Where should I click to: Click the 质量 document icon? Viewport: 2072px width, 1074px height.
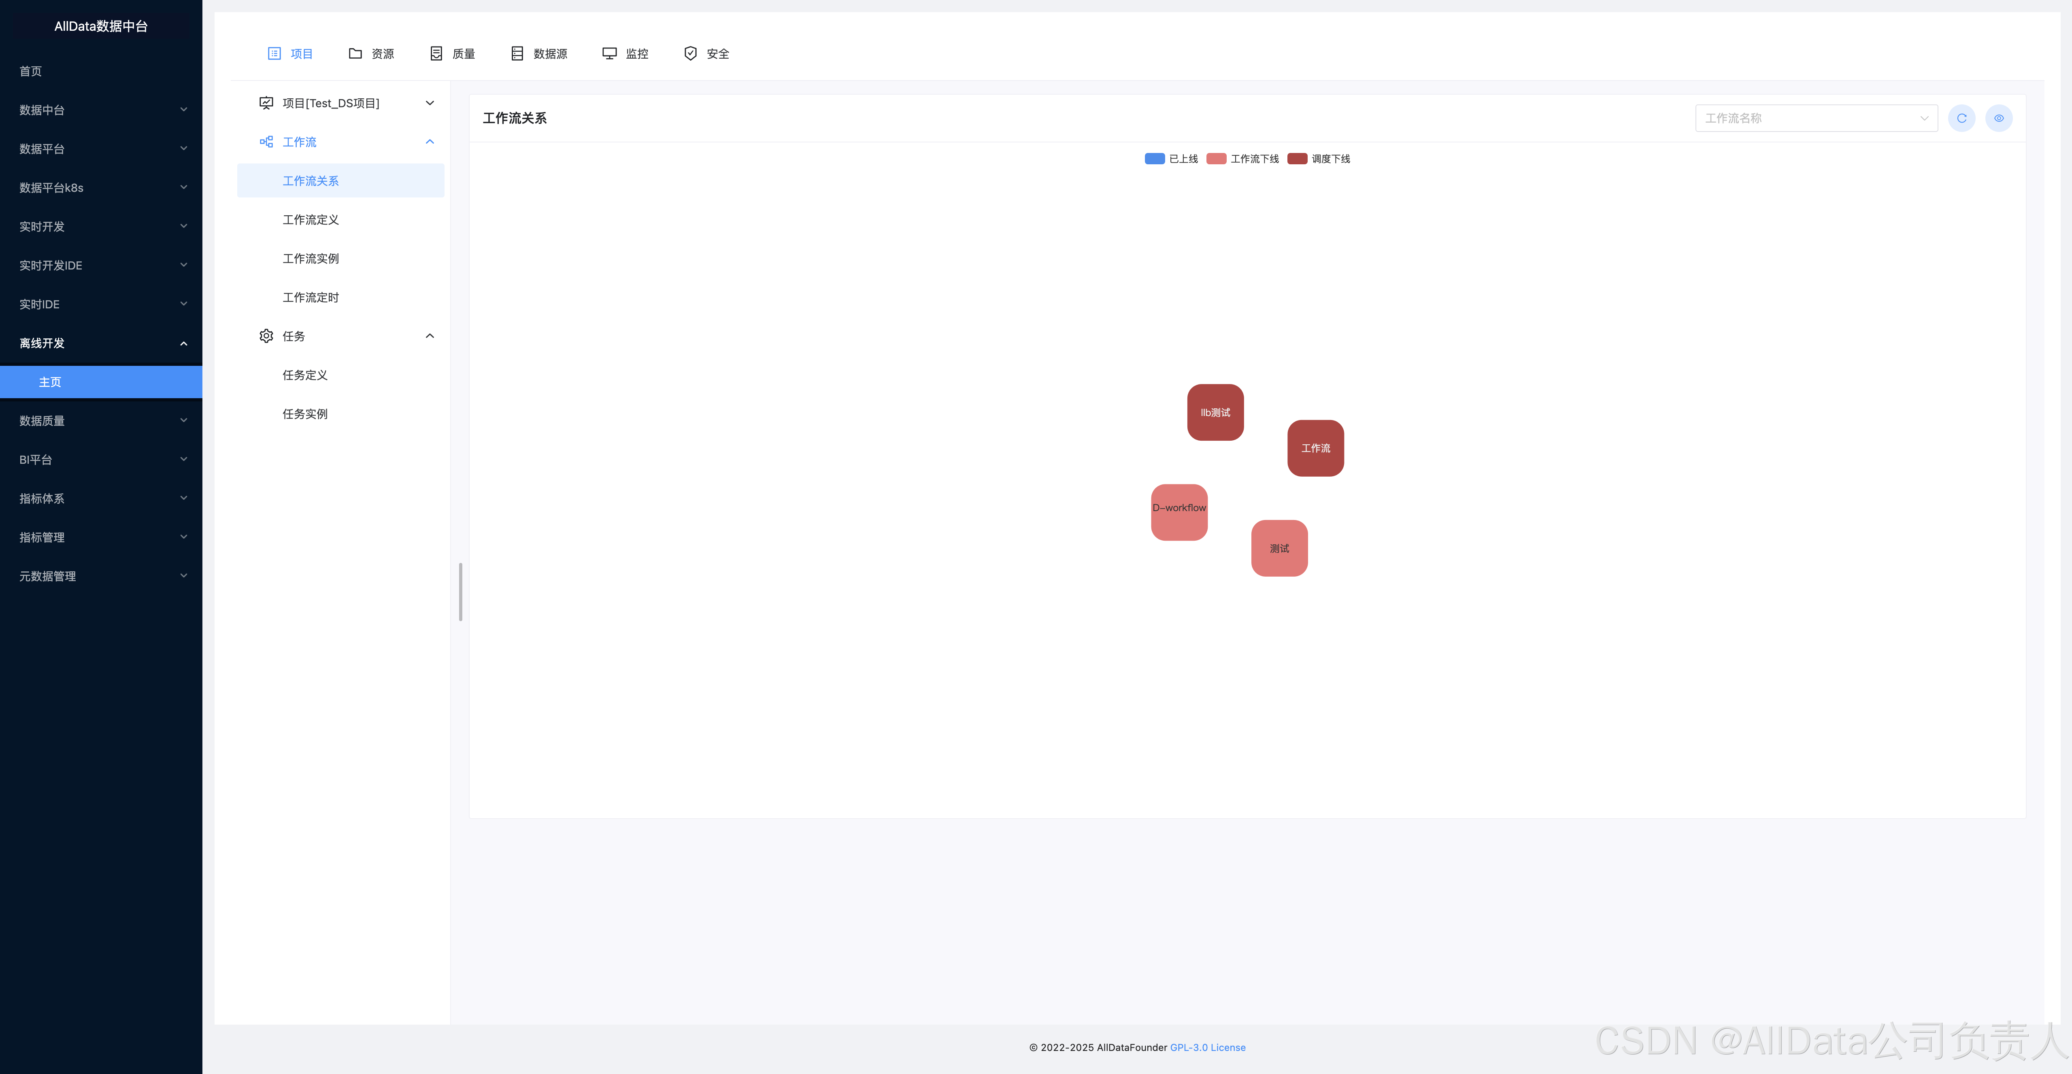coord(436,54)
